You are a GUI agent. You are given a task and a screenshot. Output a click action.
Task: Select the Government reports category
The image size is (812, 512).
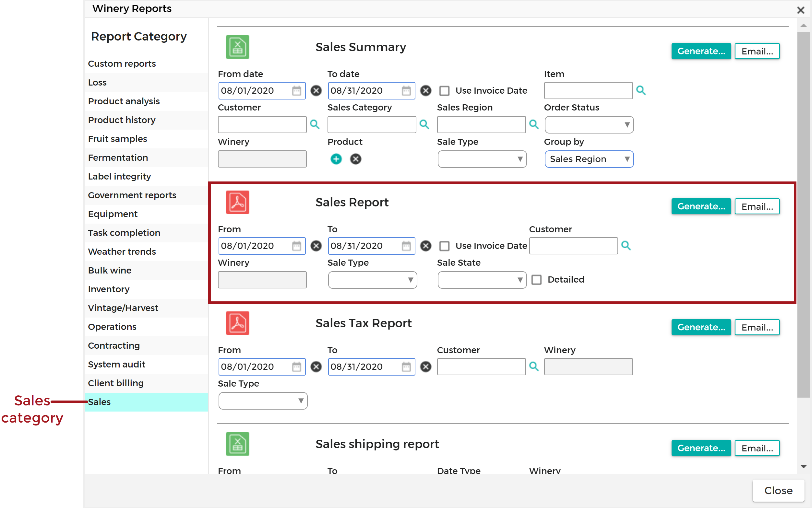pos(146,195)
